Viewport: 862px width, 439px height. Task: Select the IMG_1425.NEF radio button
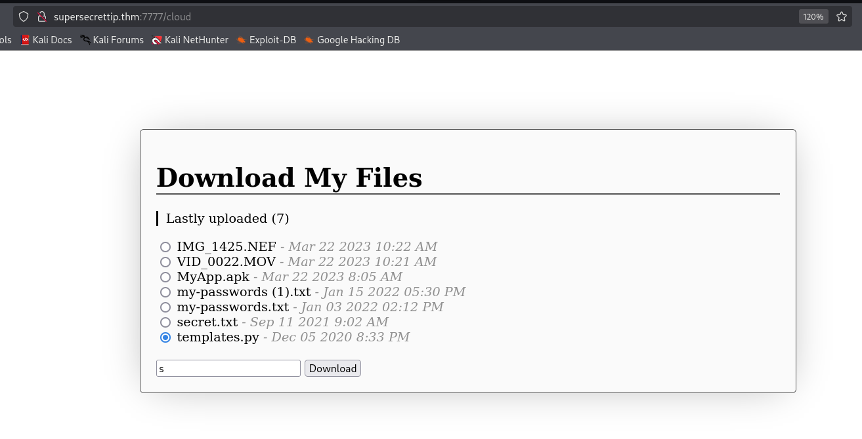coord(165,247)
